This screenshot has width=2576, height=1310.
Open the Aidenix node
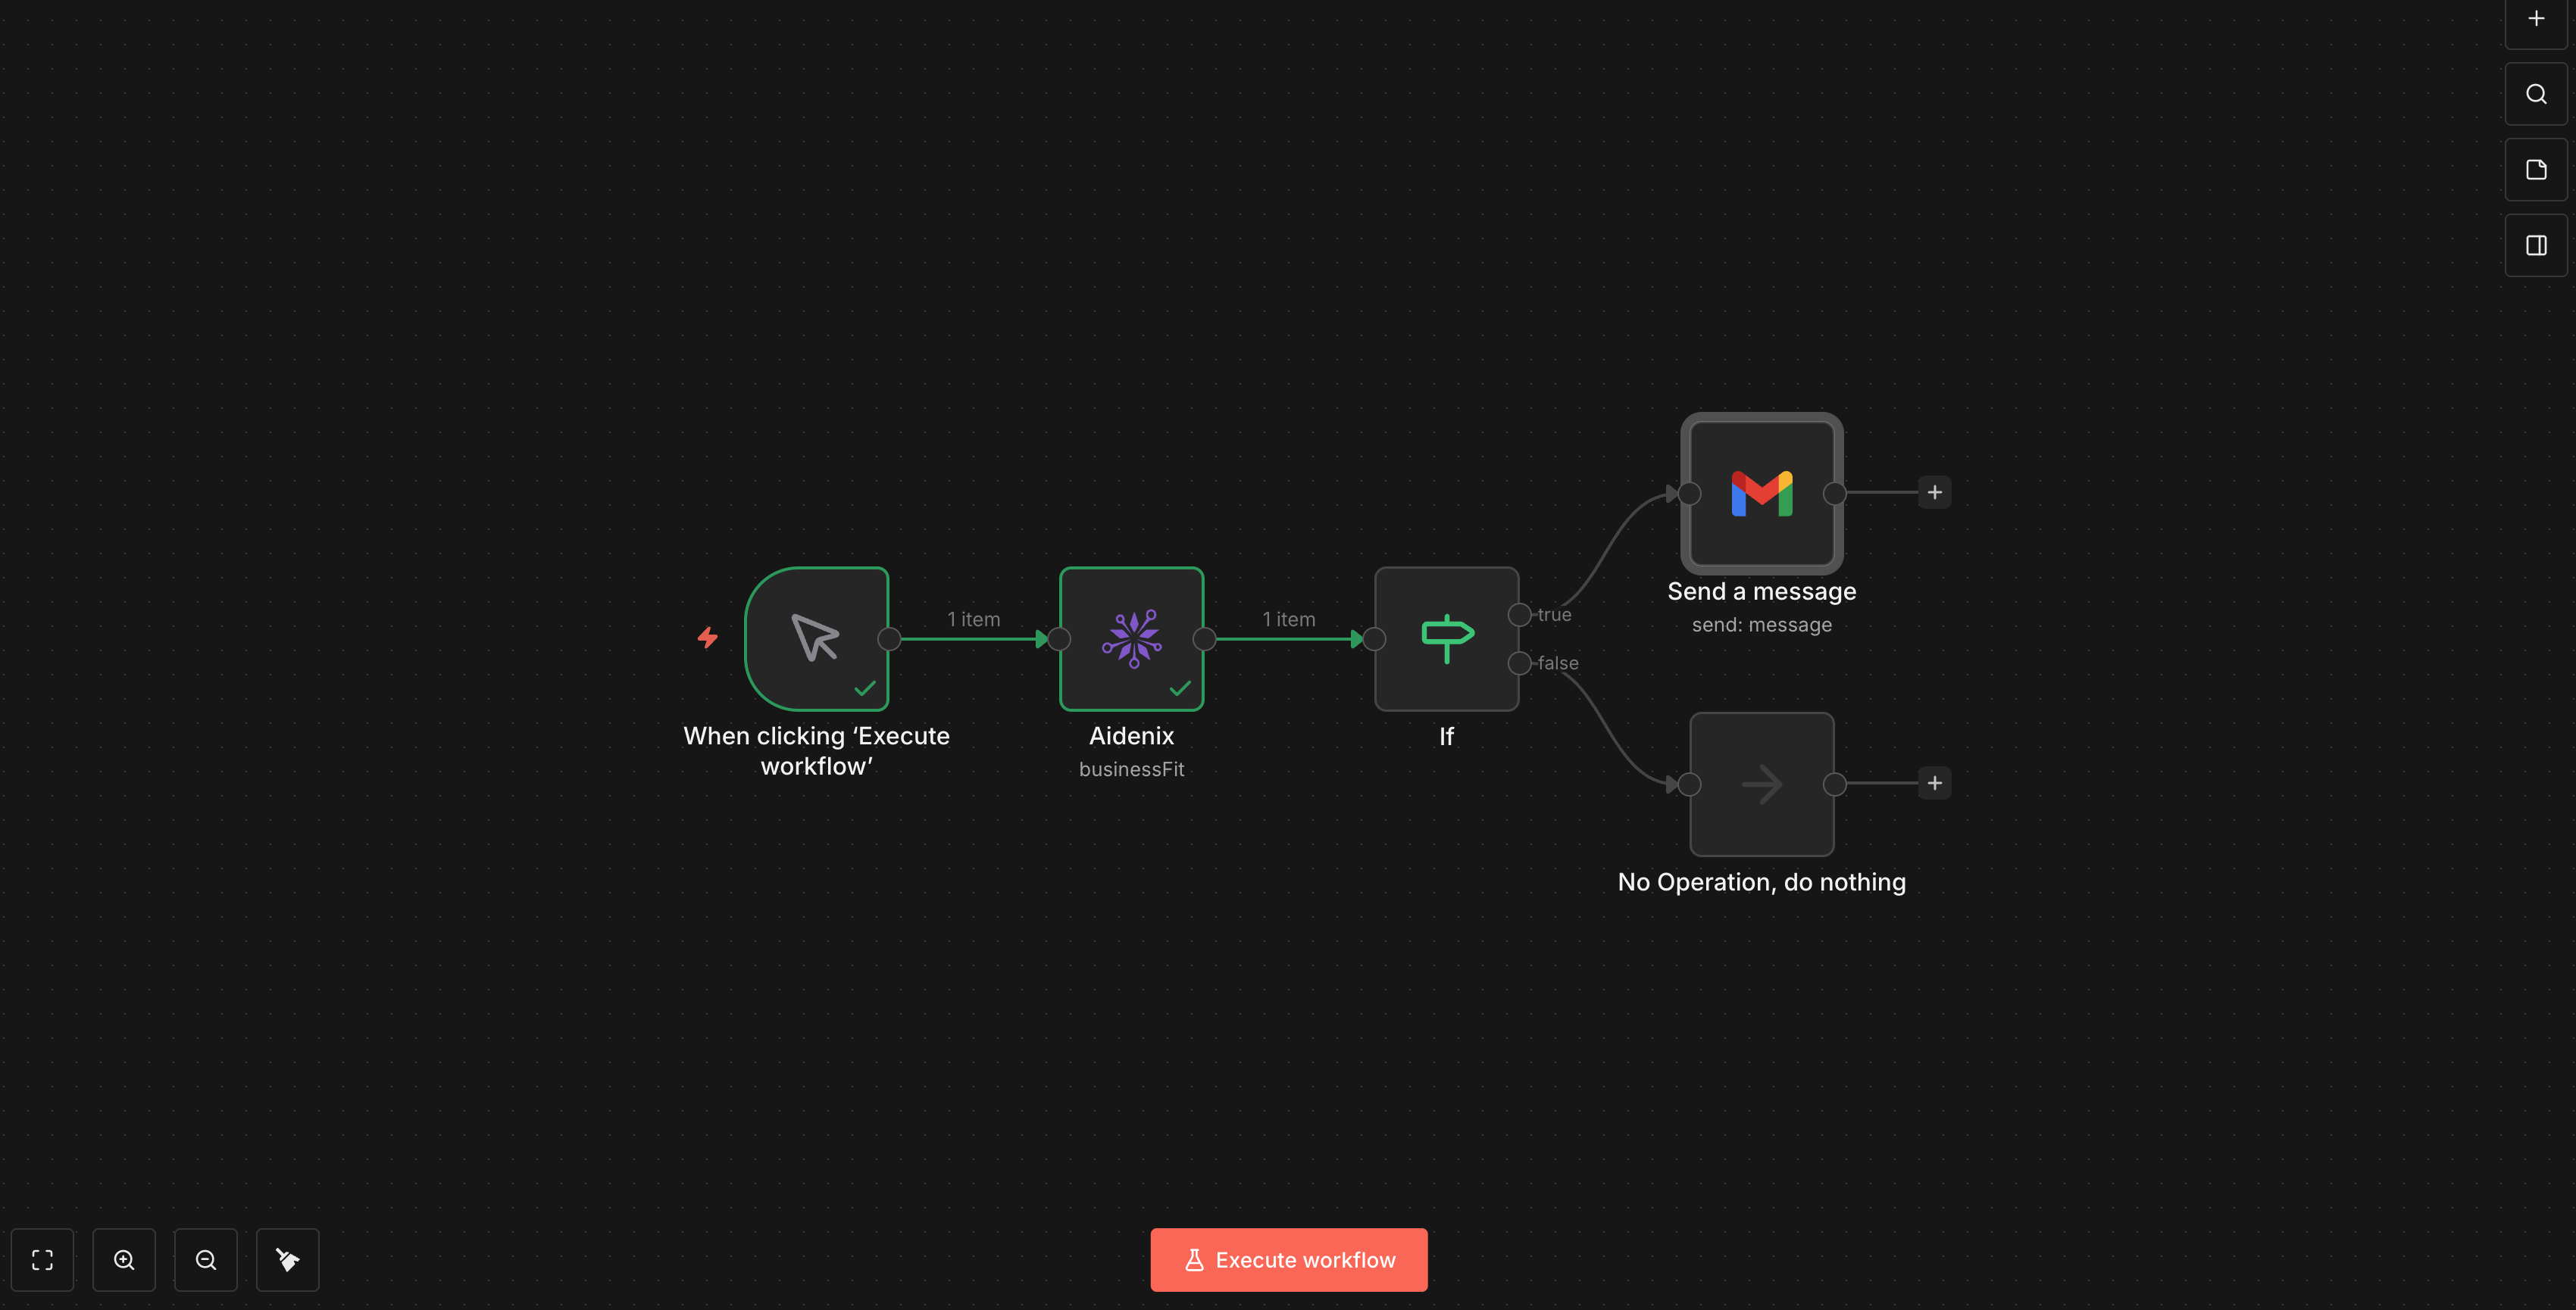tap(1131, 638)
